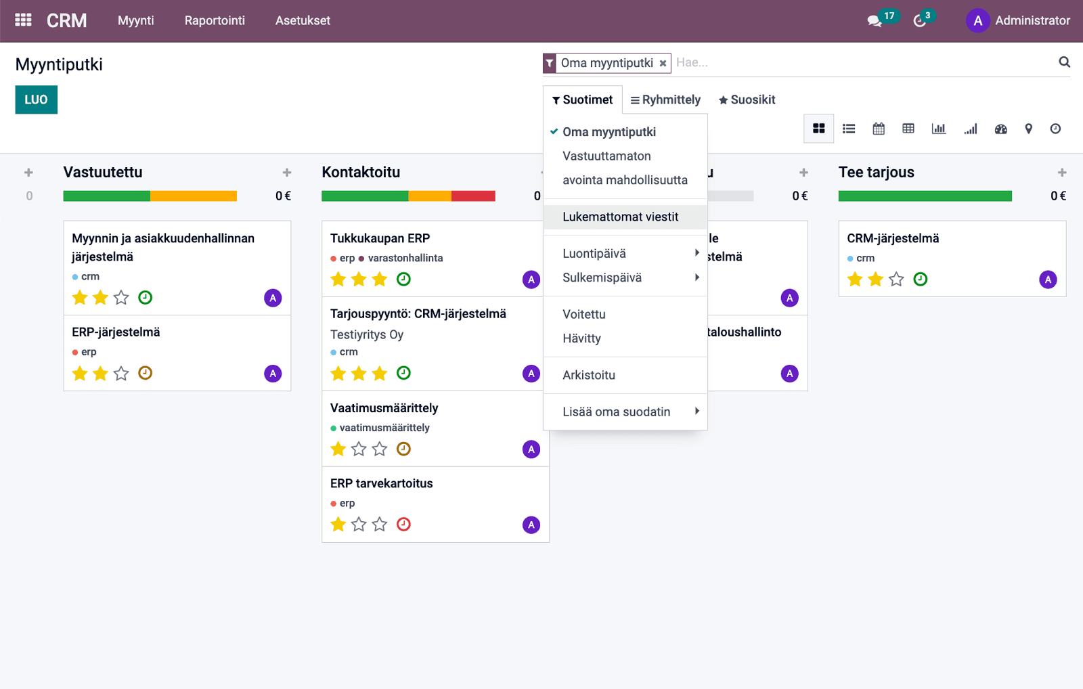Remove the Oma myyntiputki search facet

click(x=663, y=64)
